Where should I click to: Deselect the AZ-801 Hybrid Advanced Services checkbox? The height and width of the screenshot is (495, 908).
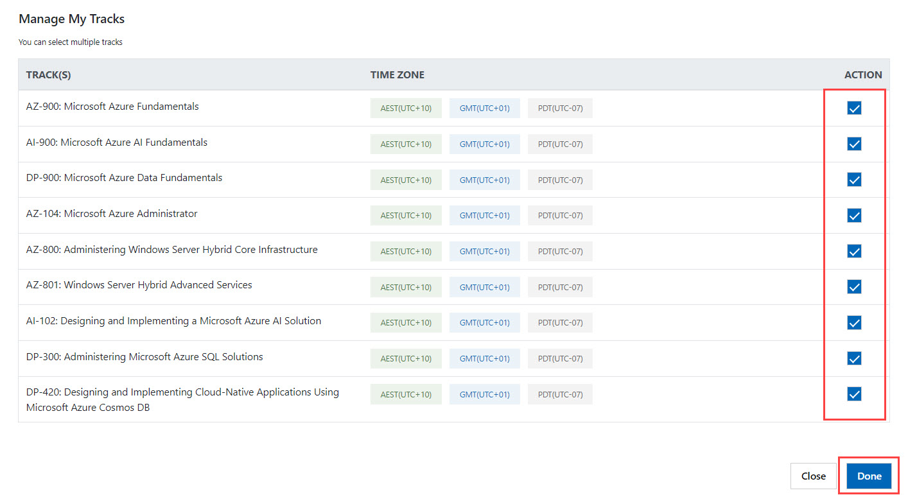854,287
